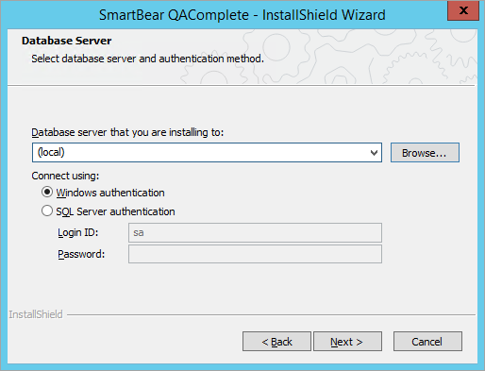Screen dimensions: 485x371
Task: Close the InstallShield Wizard window
Action: 463,10
